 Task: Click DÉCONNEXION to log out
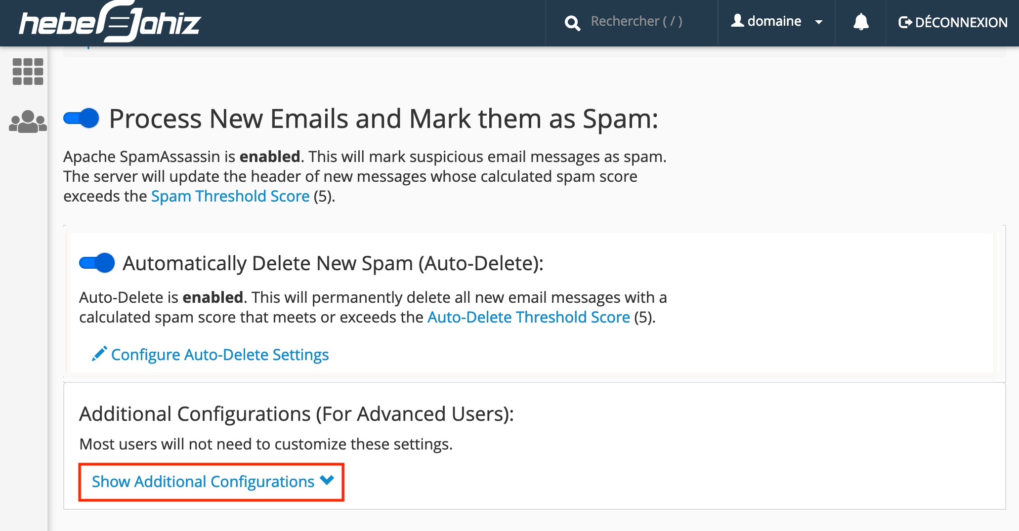[952, 22]
